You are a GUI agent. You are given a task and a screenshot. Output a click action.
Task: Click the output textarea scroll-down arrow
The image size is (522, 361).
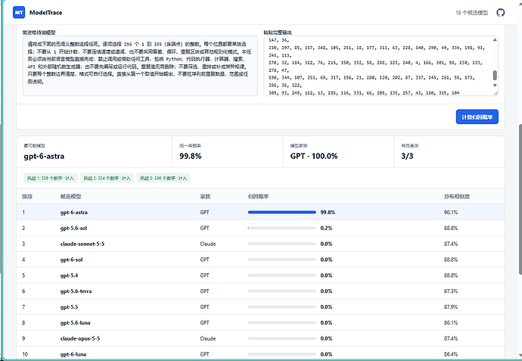point(495,86)
